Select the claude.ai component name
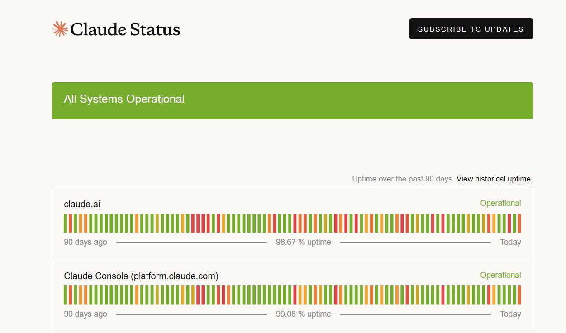Screen dimensions: 566x333 tap(82, 204)
